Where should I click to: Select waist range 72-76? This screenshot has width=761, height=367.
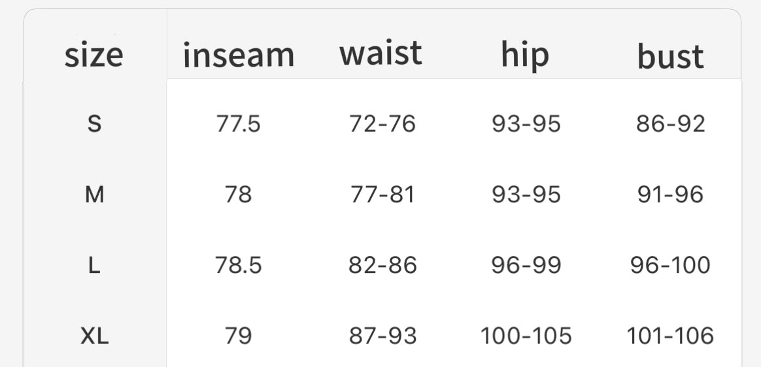[382, 123]
